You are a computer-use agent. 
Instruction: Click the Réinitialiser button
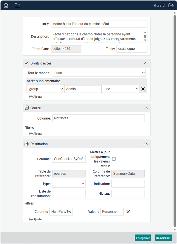pos(163,238)
